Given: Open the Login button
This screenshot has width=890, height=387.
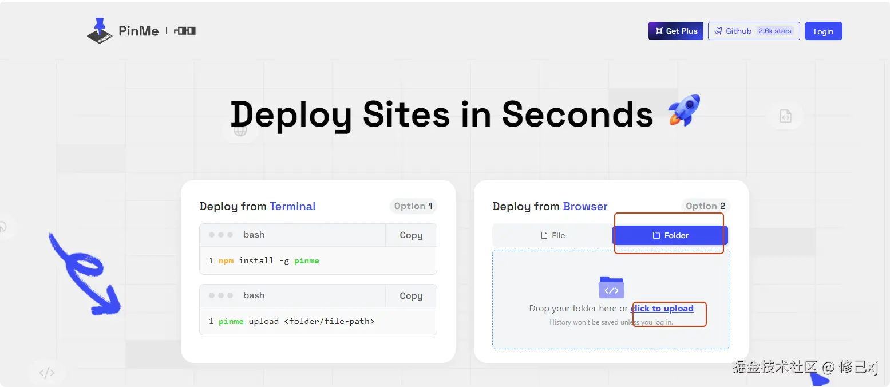Looking at the screenshot, I should tap(824, 31).
